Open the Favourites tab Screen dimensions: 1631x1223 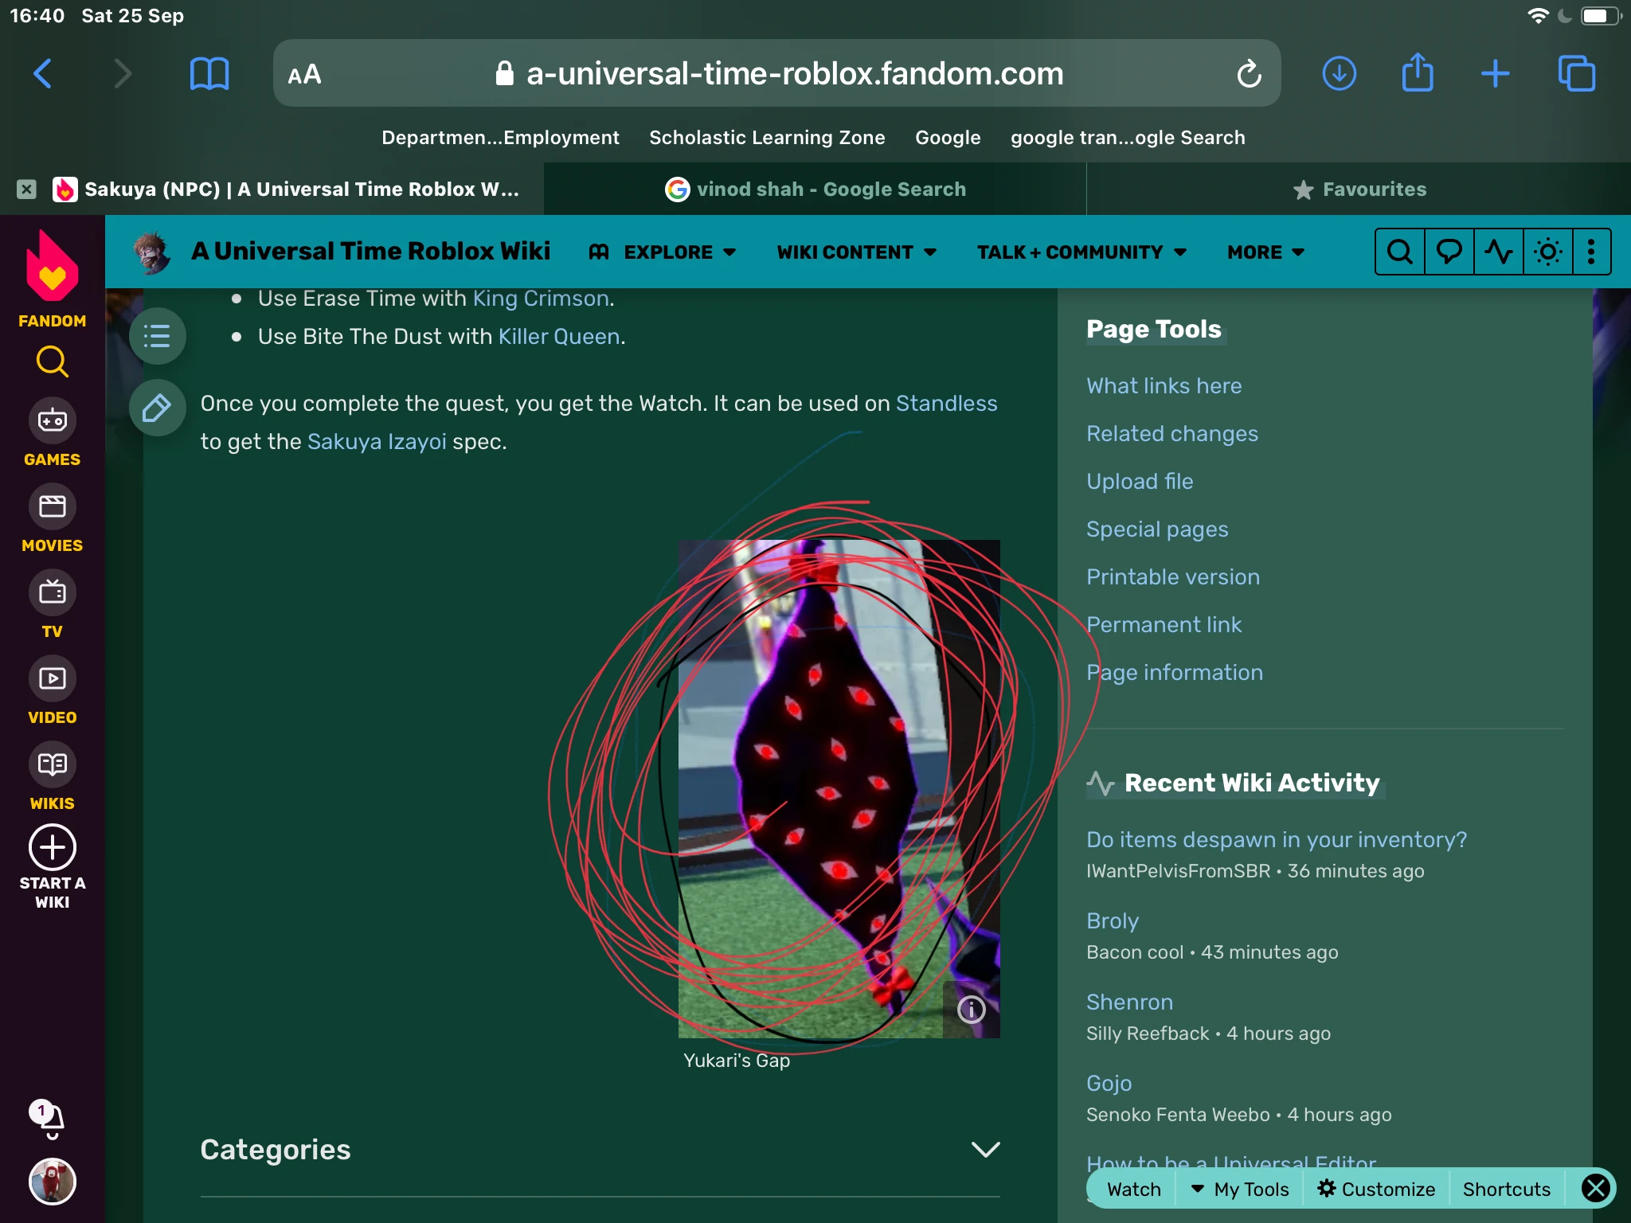click(x=1359, y=190)
